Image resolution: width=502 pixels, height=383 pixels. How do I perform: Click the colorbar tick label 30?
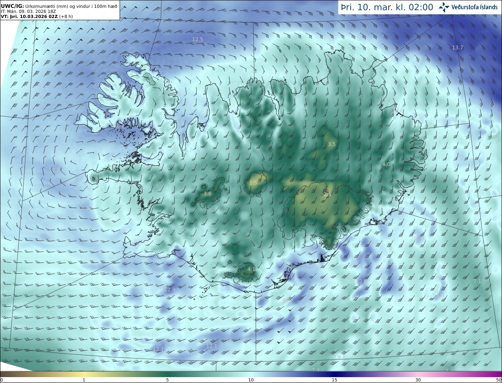tap(418, 380)
